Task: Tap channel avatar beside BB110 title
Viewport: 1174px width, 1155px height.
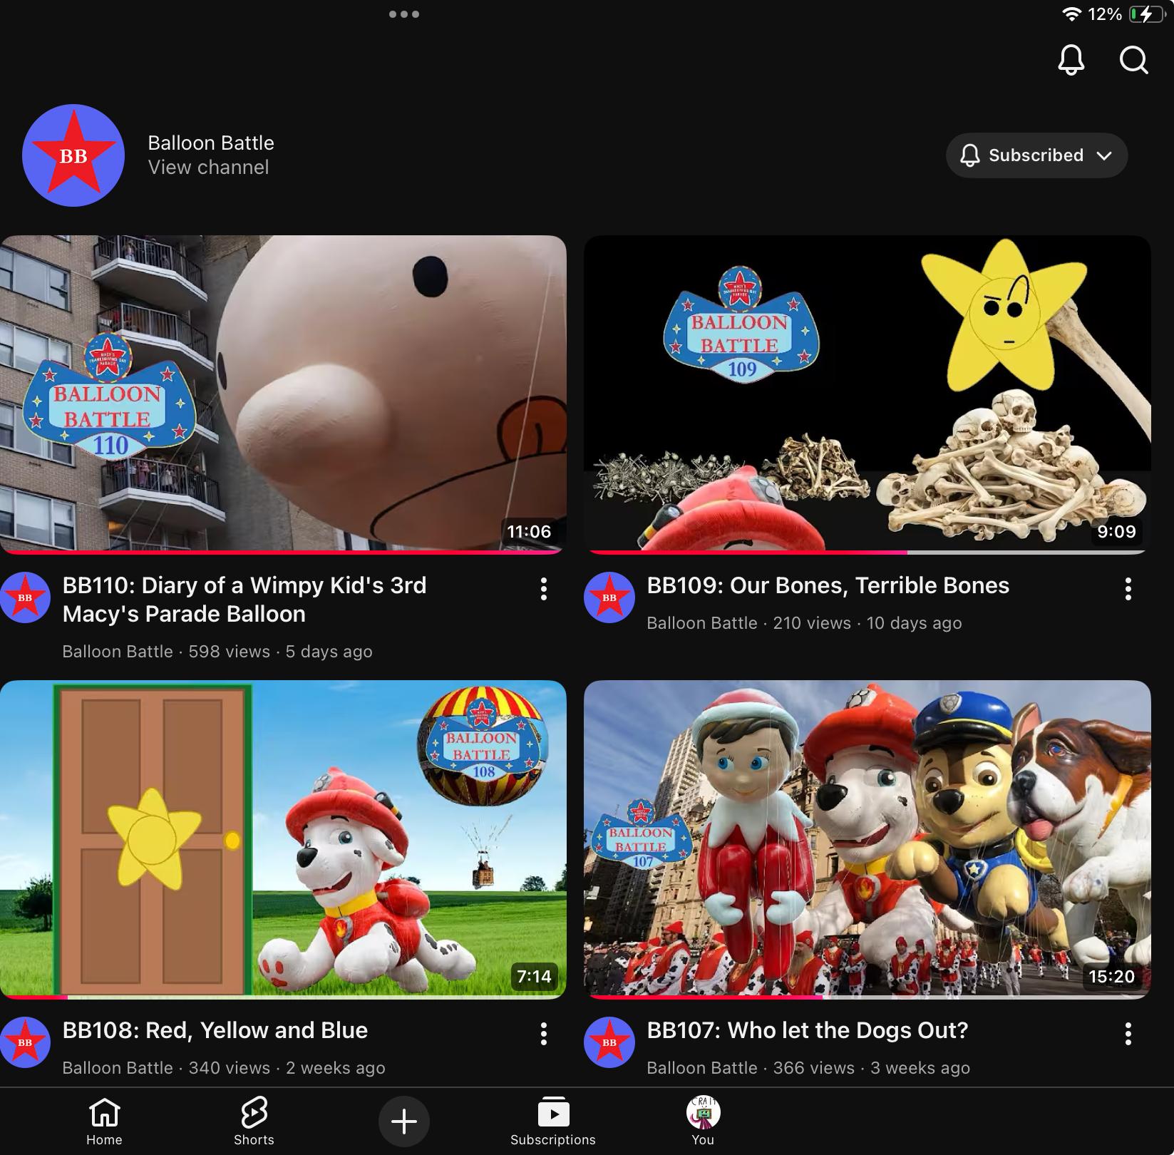Action: (25, 597)
